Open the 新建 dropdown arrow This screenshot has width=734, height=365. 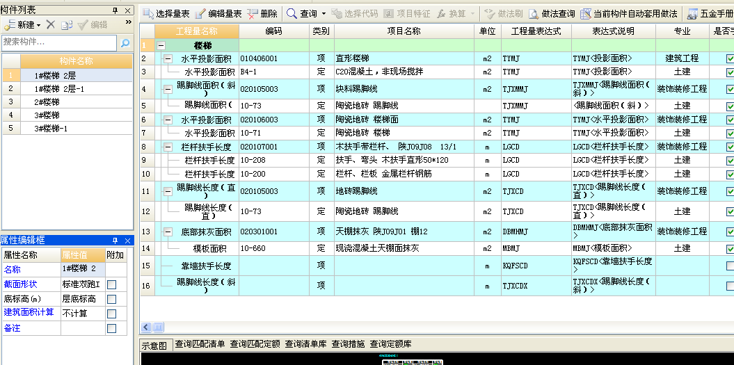[38, 25]
